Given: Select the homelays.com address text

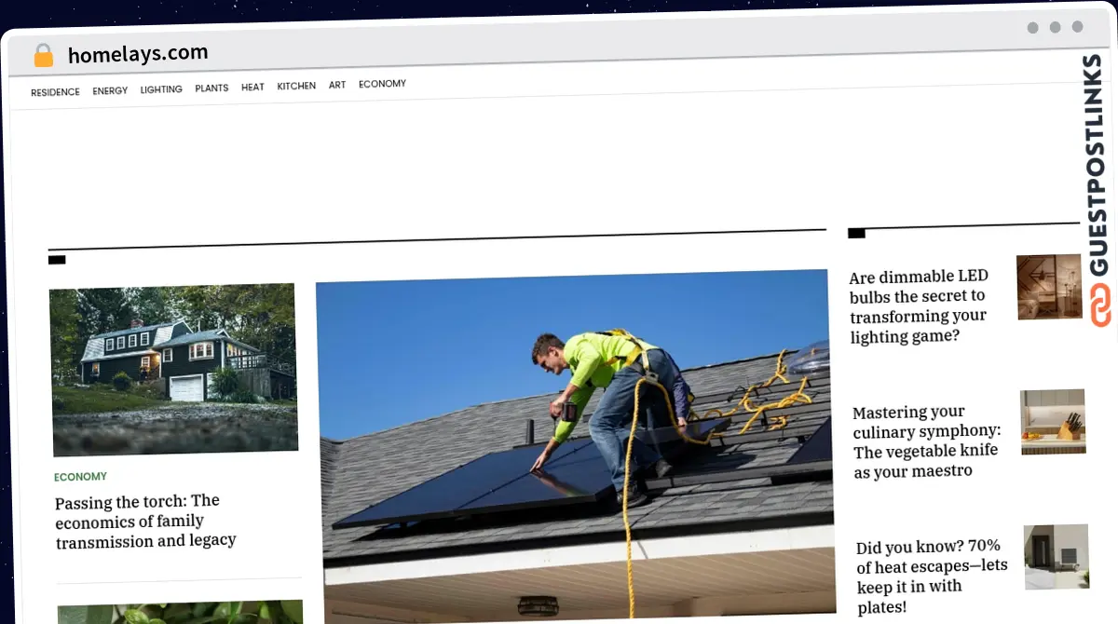Looking at the screenshot, I should click(x=138, y=54).
